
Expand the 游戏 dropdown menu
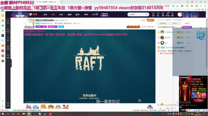[78, 14]
